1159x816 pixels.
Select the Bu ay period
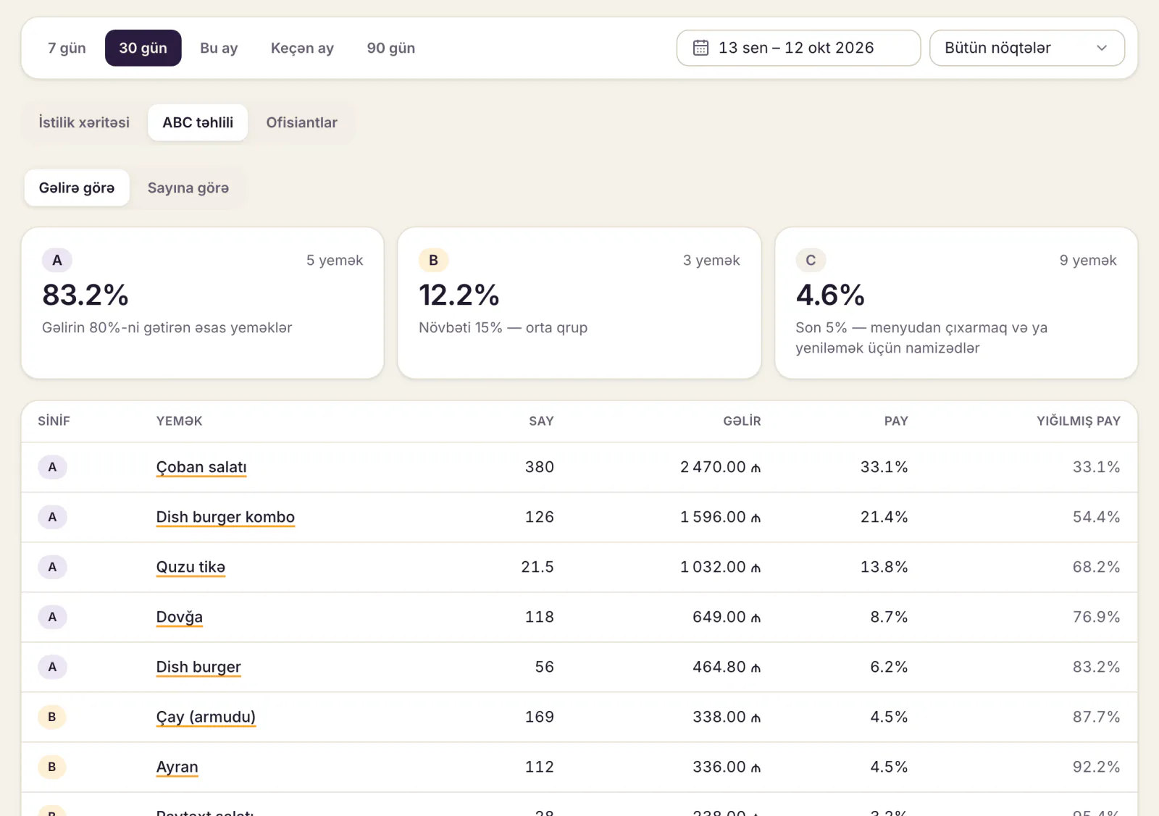(x=219, y=48)
